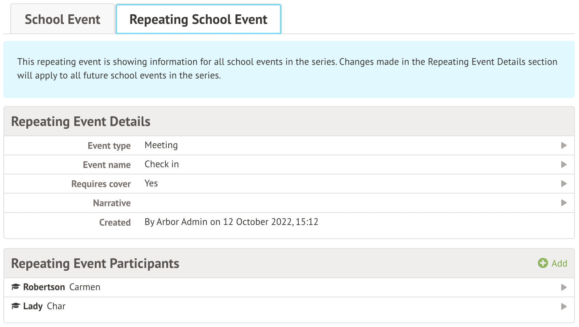This screenshot has height=327, width=579.
Task: Click the arrow beside Lady Char
Action: pos(564,307)
